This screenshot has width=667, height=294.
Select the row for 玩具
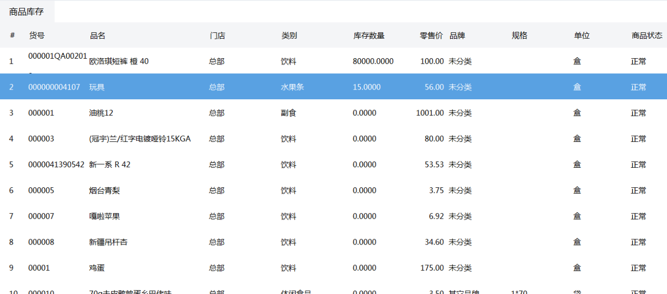196,87
